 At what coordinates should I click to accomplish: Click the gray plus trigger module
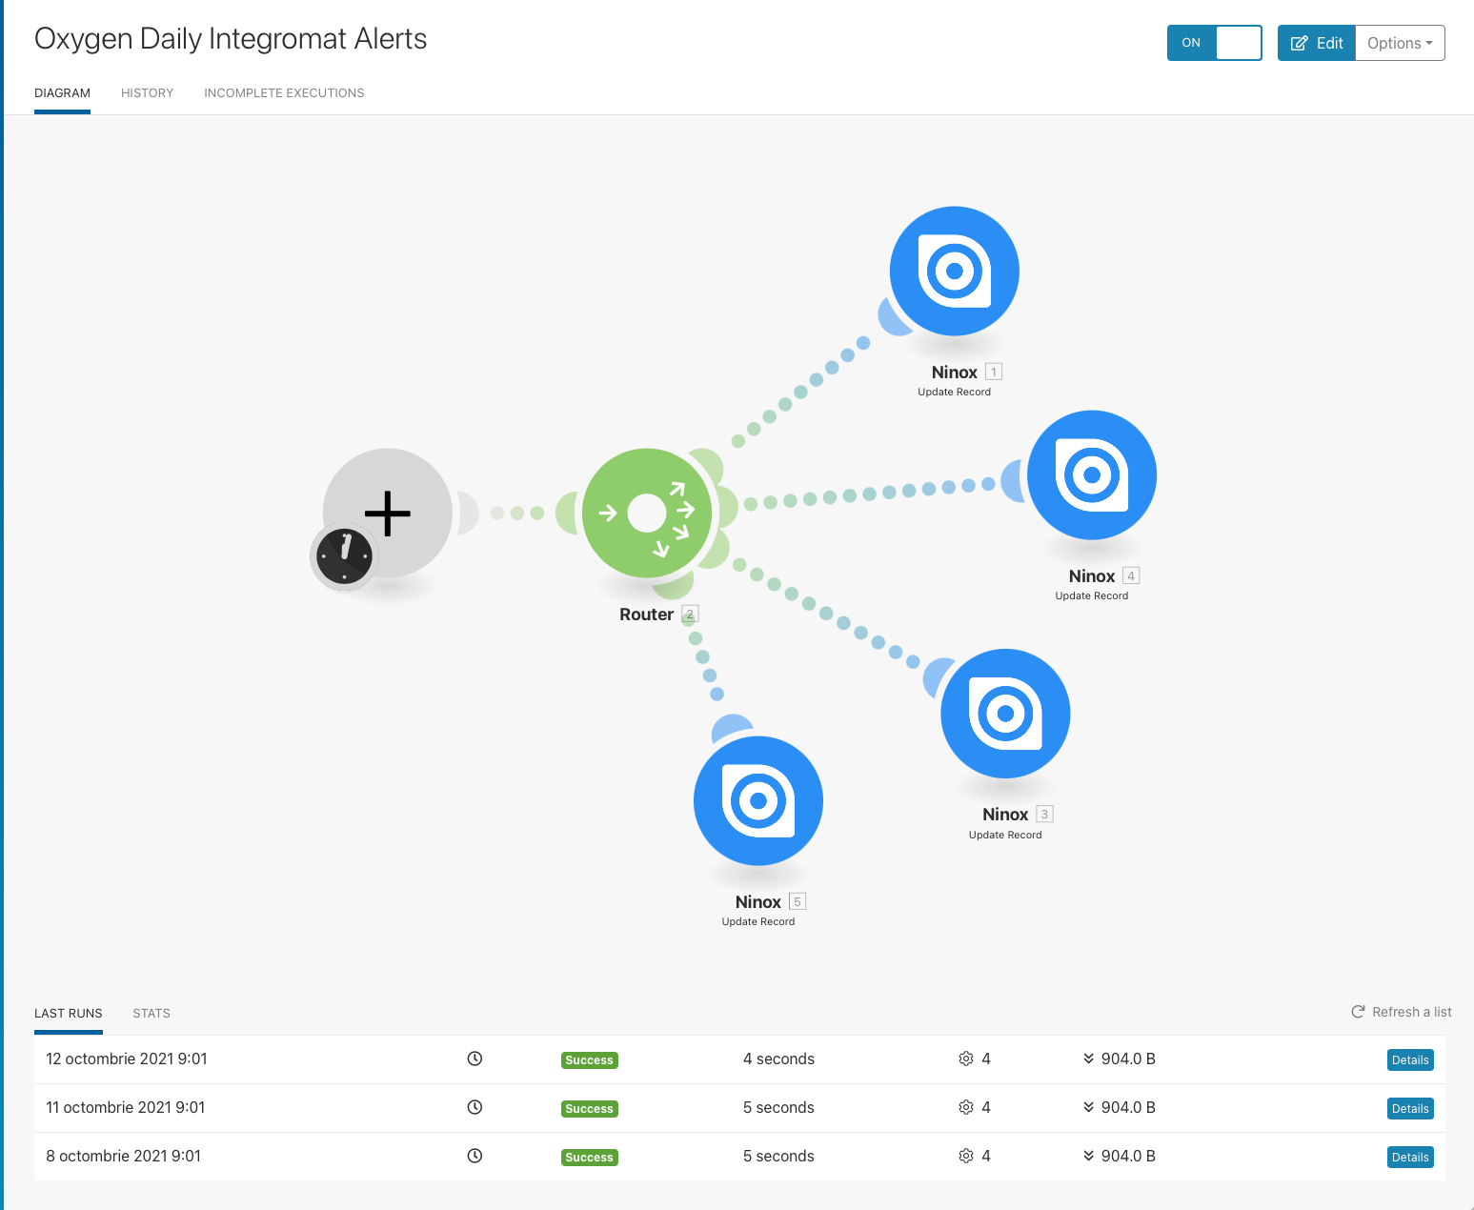click(x=388, y=513)
